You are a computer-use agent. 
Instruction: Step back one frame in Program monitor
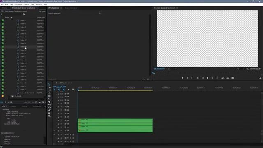tap(203, 78)
